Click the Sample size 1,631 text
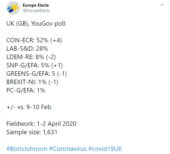This screenshot has width=170, height=154. point(32,132)
